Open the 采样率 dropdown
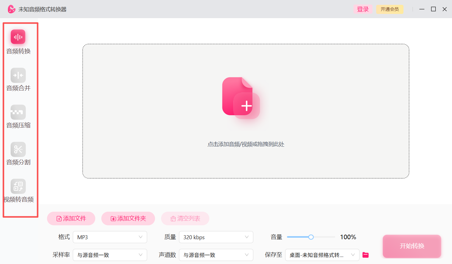The width and height of the screenshot is (452, 264). coord(110,255)
